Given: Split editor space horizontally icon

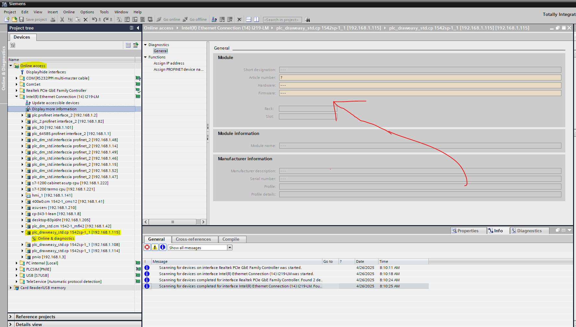Looking at the screenshot, I should click(x=249, y=19).
